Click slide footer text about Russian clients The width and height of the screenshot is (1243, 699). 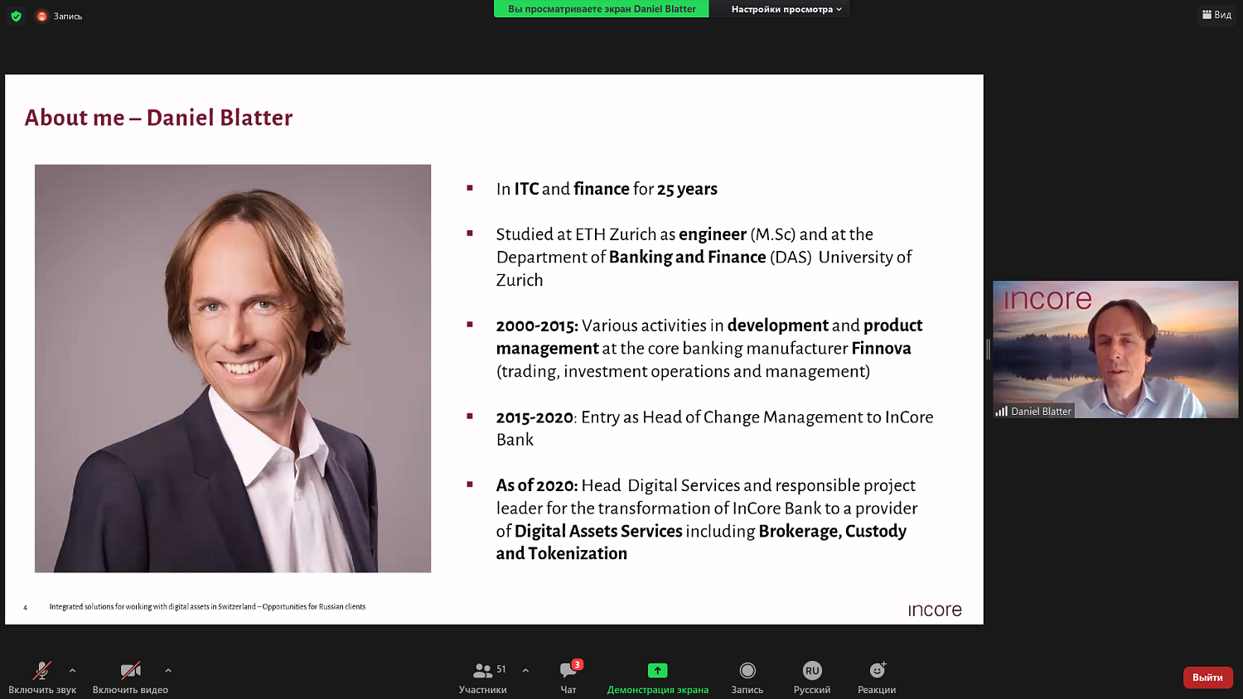pos(207,607)
